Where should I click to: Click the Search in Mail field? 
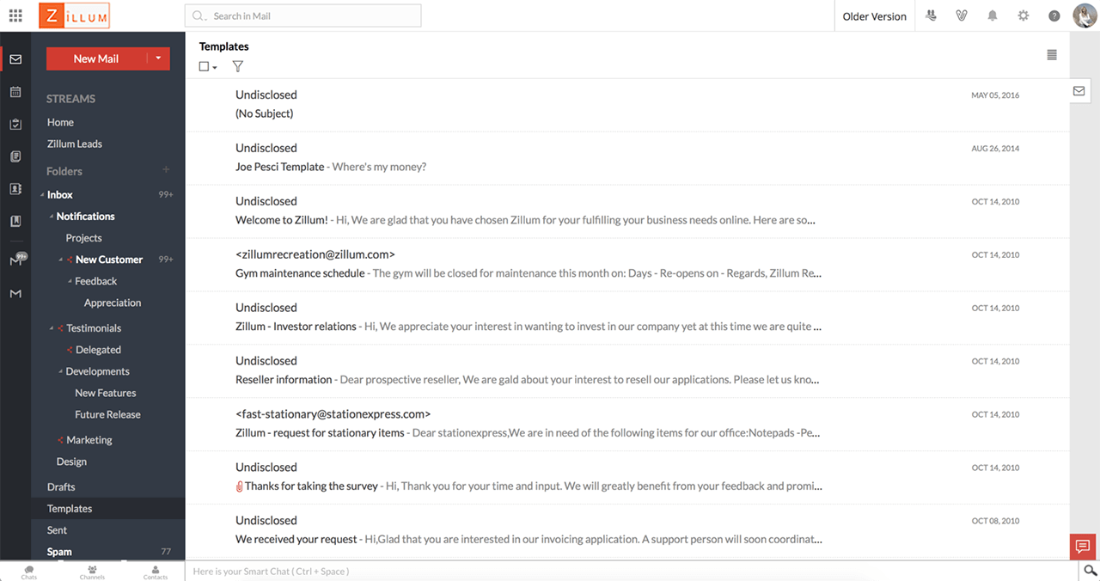(x=303, y=15)
